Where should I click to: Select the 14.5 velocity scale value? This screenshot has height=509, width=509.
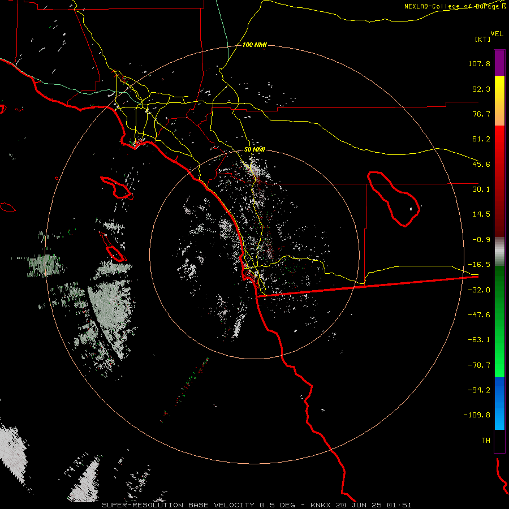click(x=481, y=214)
